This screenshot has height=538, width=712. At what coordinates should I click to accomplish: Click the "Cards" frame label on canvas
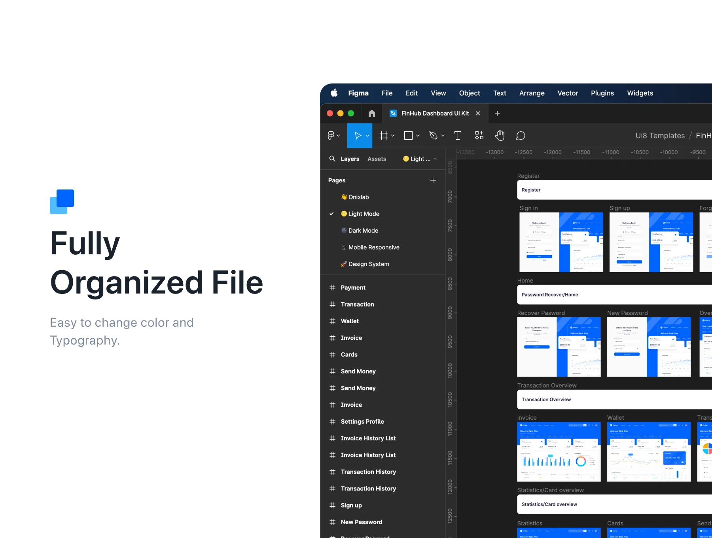[615, 523]
